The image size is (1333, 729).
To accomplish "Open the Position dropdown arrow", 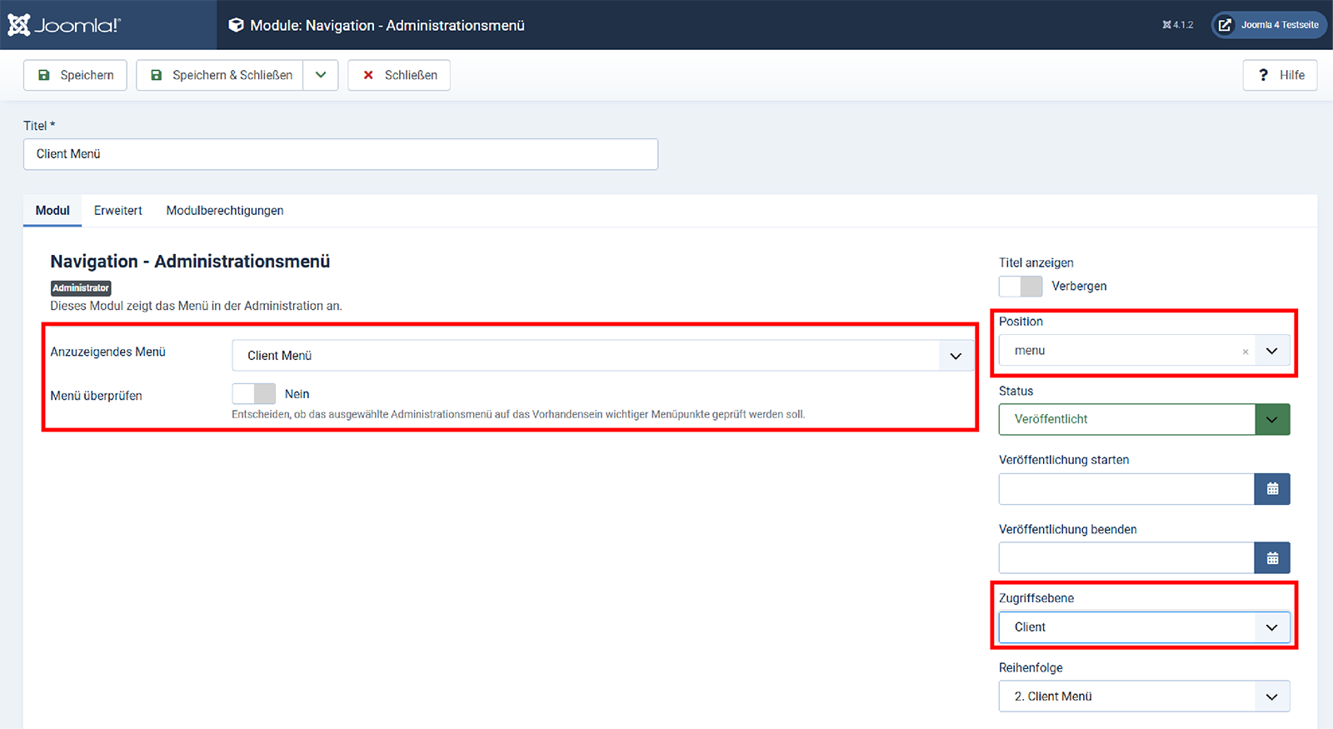I will click(x=1271, y=351).
